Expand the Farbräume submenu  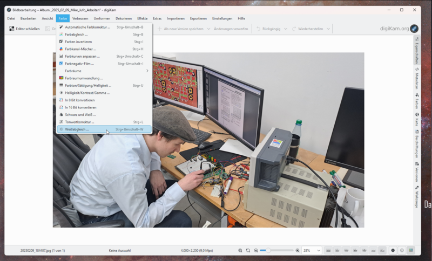pos(104,71)
